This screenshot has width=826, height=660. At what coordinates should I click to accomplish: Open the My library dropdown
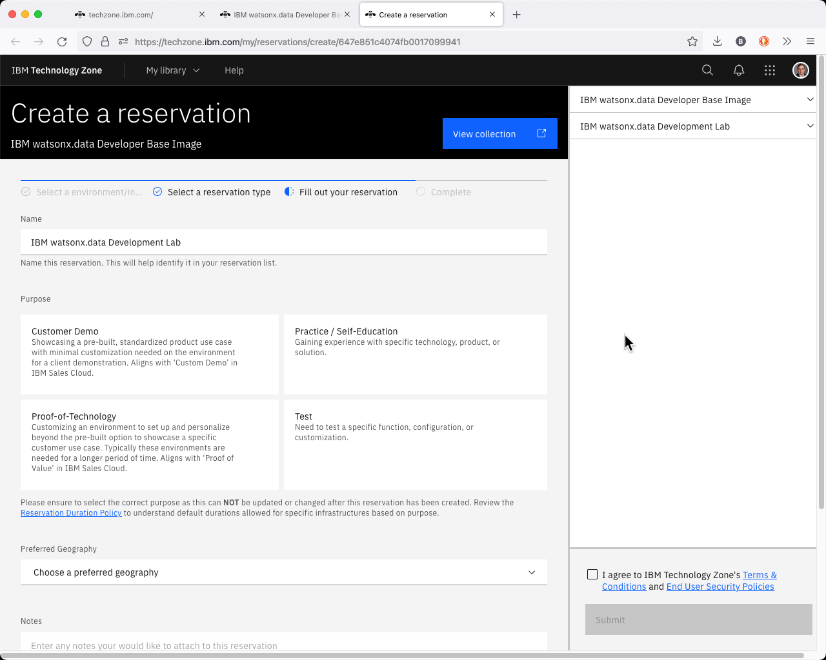[x=173, y=70]
